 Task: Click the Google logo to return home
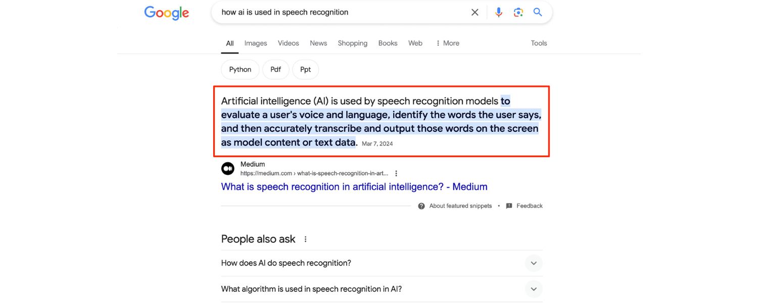coord(166,13)
